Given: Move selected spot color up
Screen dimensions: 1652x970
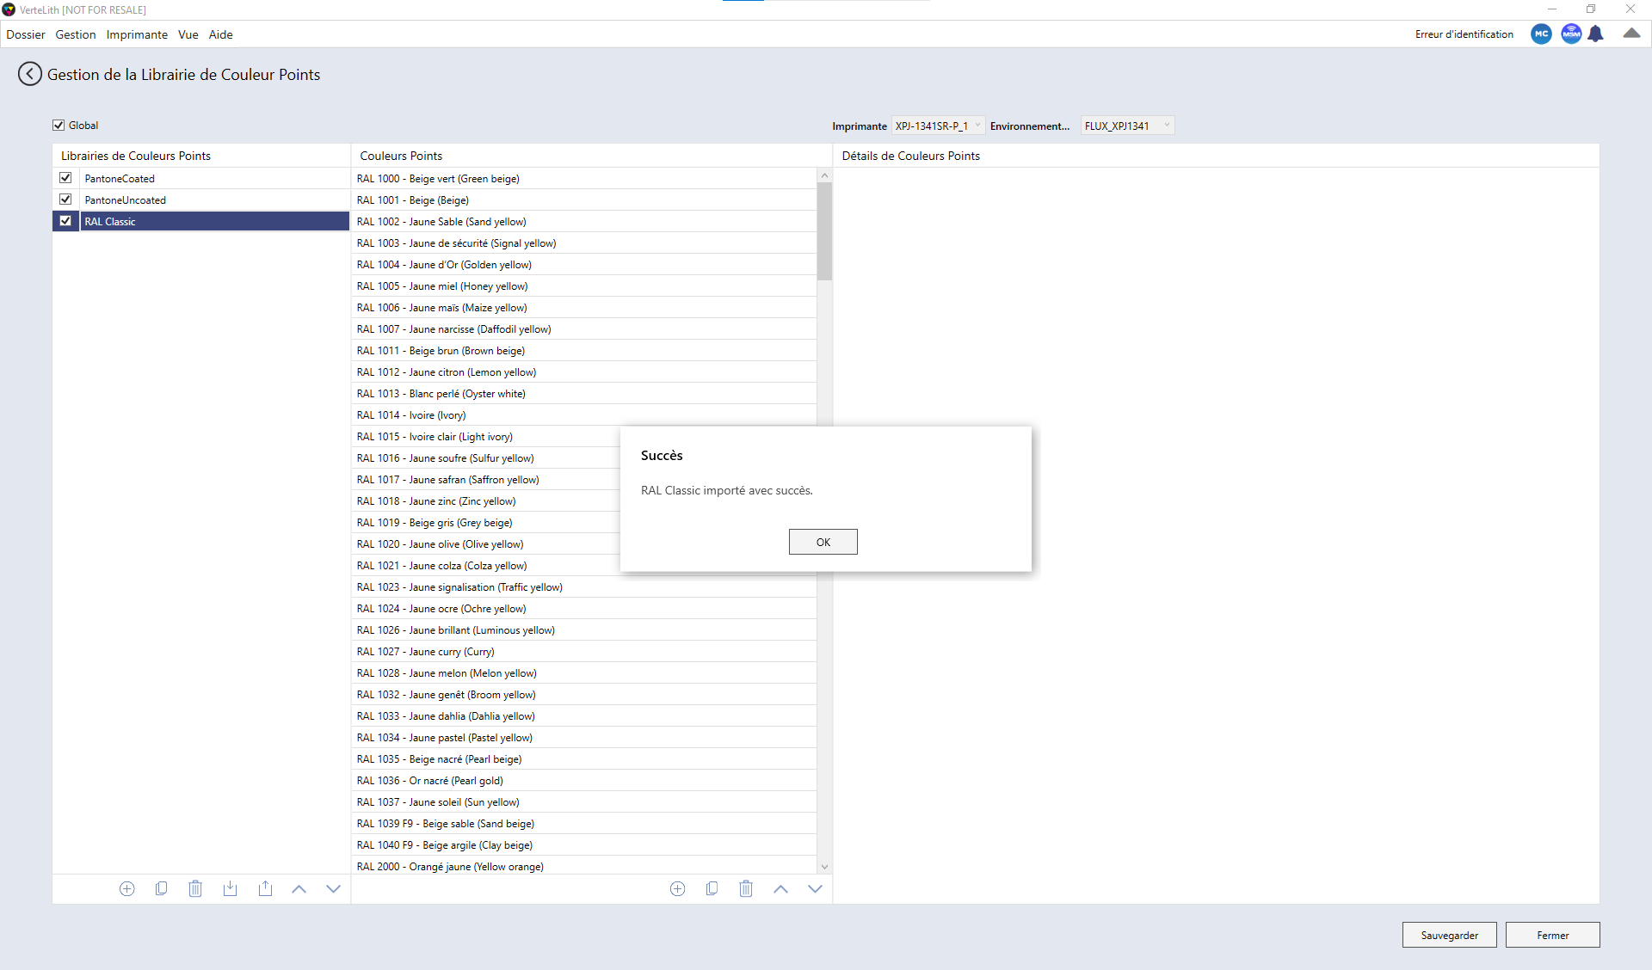Looking at the screenshot, I should (780, 889).
